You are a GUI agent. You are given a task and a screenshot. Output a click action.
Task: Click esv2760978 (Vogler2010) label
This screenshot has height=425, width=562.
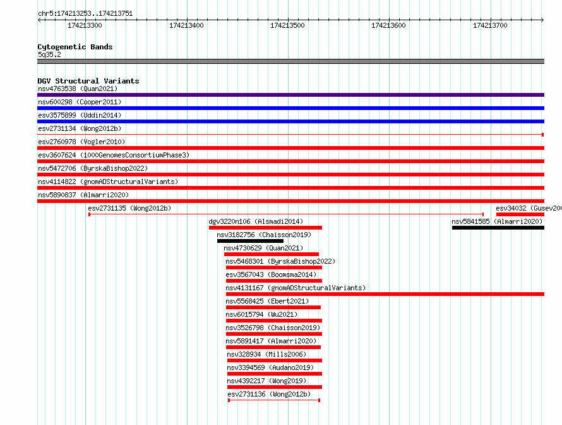point(81,142)
